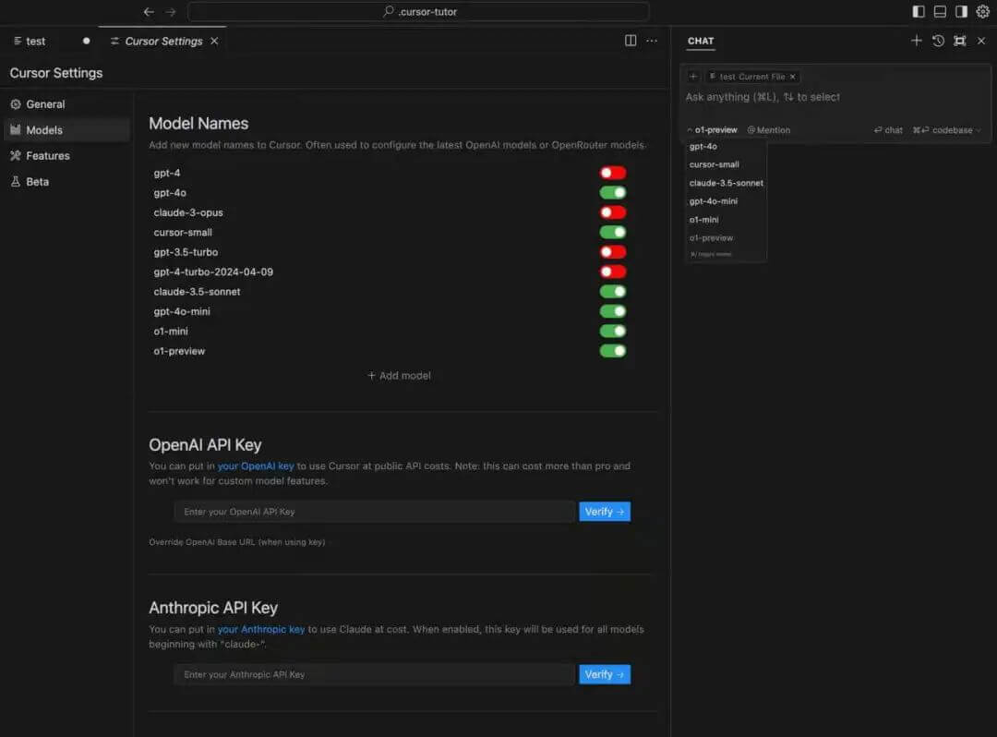
Task: Split the editor with the split icon
Action: tap(631, 41)
